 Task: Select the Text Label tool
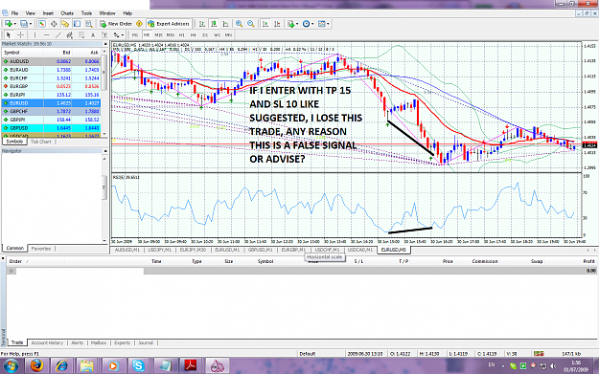click(x=104, y=35)
